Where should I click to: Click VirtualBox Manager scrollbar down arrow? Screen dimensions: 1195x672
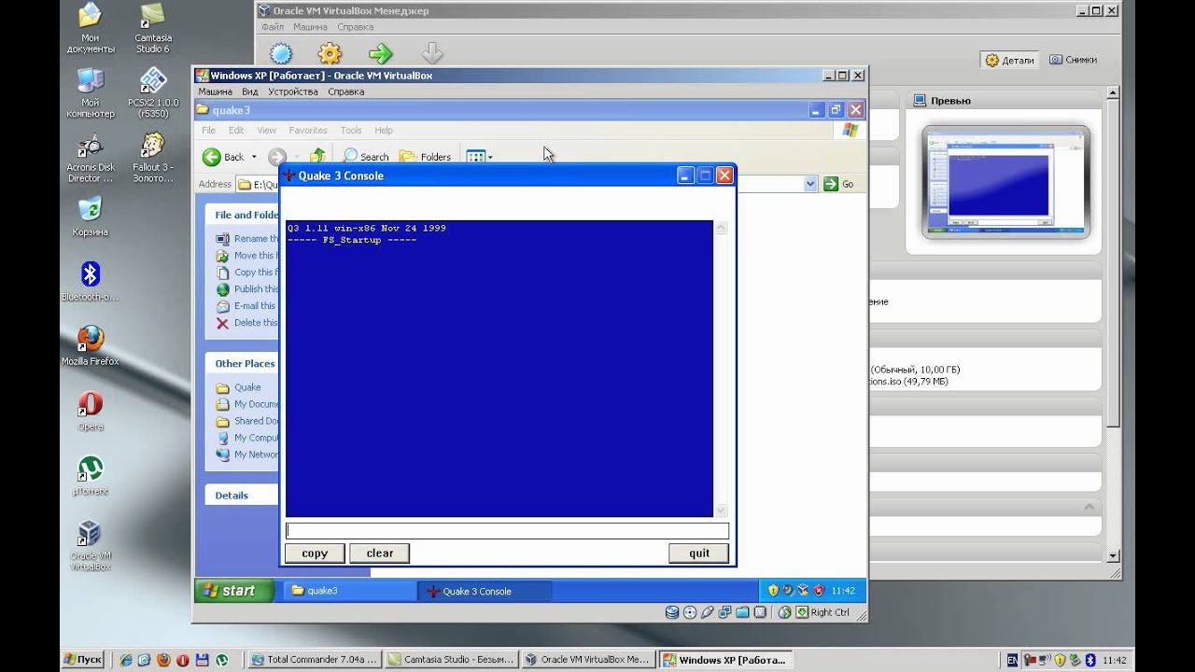point(1113,554)
